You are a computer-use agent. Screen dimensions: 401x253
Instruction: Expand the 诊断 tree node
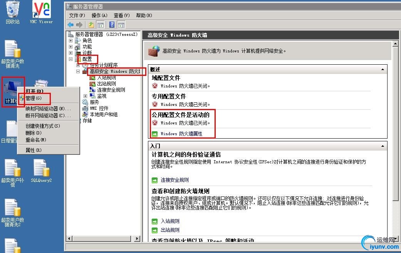(70, 53)
